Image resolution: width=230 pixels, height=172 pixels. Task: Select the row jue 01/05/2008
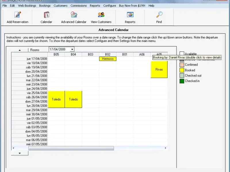(x=30, y=119)
